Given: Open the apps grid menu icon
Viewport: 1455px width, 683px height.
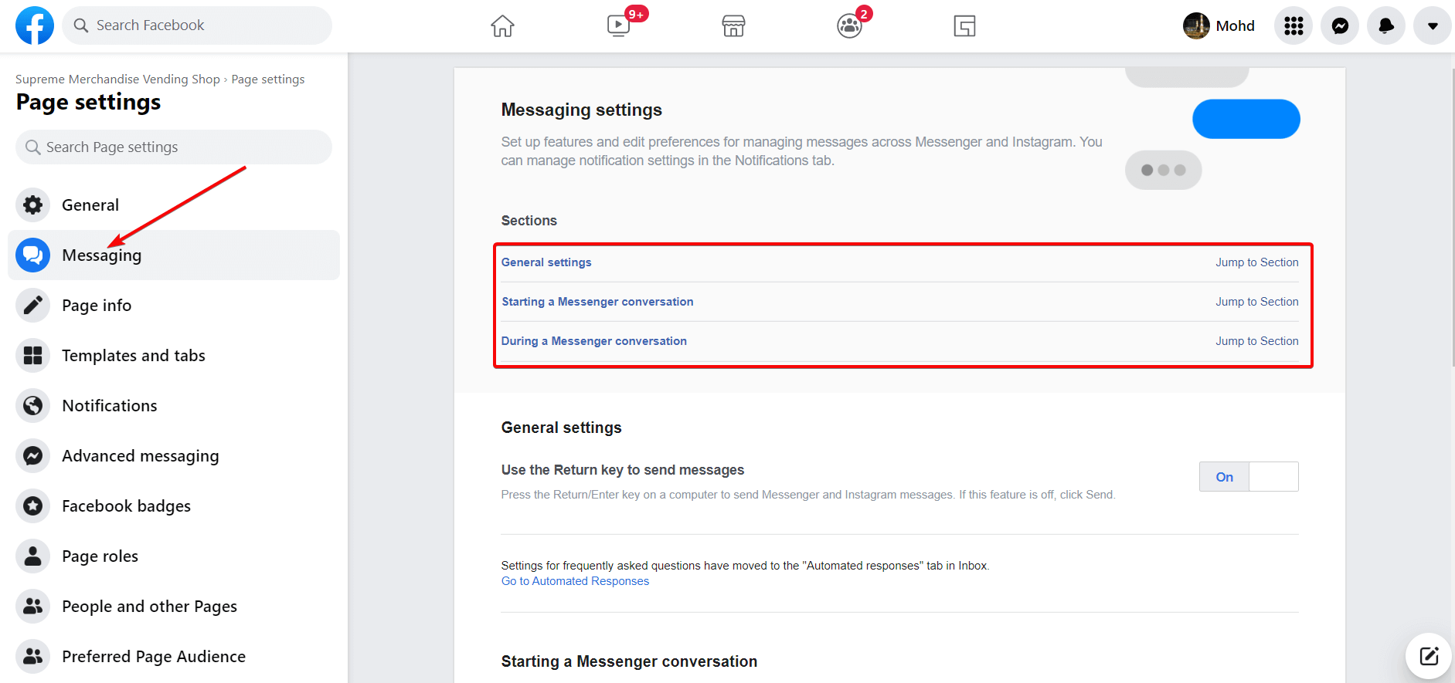Looking at the screenshot, I should (x=1294, y=25).
